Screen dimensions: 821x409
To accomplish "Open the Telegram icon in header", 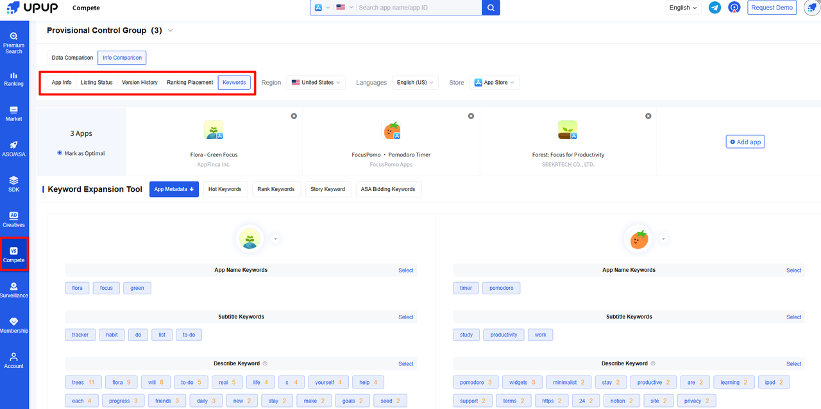I will pyautogui.click(x=715, y=8).
